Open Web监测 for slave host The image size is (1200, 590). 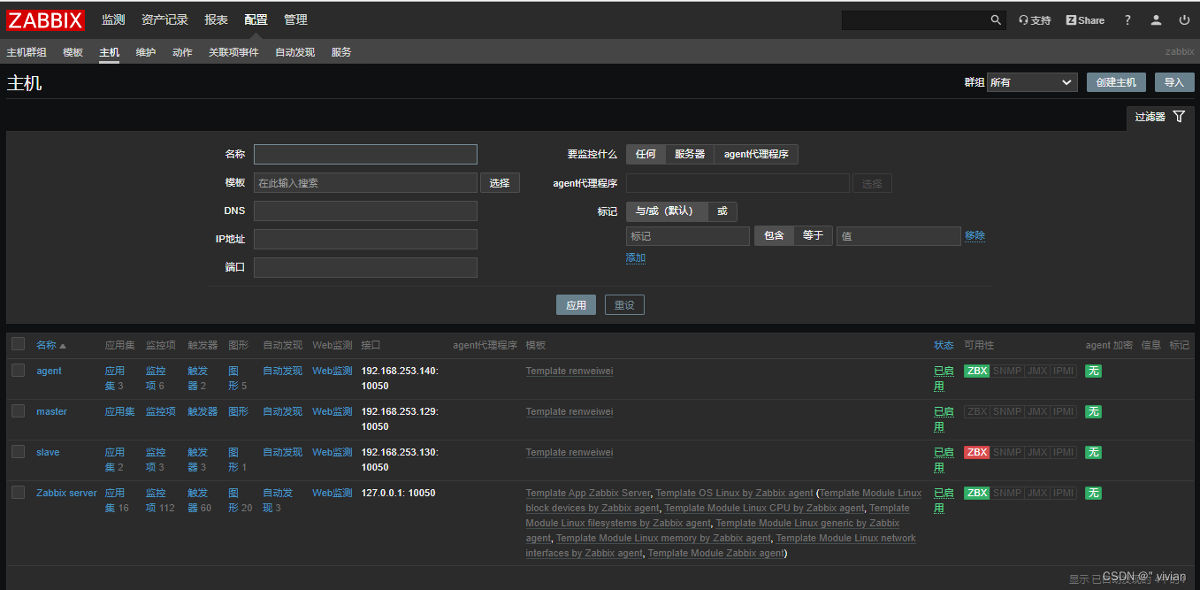click(x=332, y=453)
